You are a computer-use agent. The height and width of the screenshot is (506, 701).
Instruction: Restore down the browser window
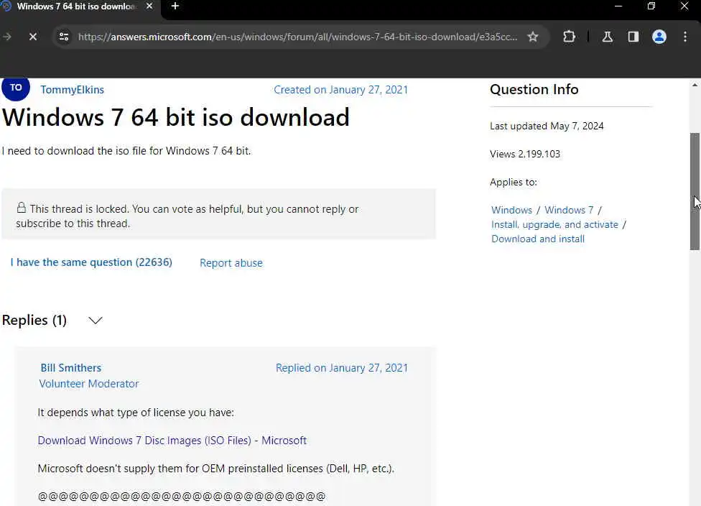point(651,6)
